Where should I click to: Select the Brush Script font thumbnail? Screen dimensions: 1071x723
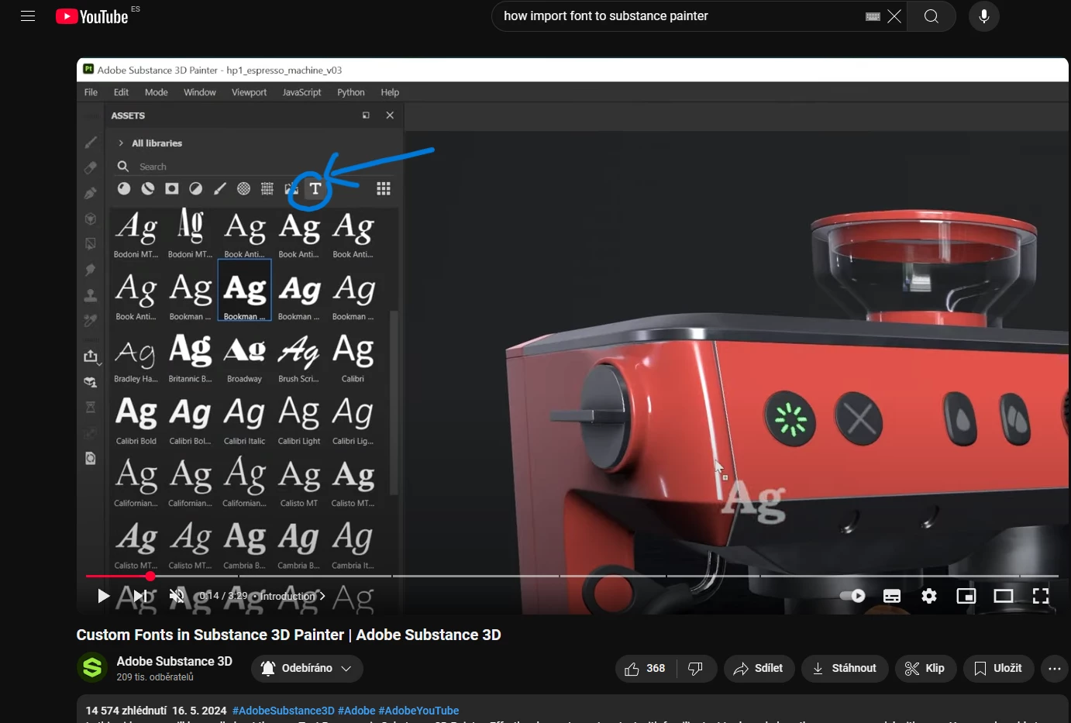click(x=299, y=356)
